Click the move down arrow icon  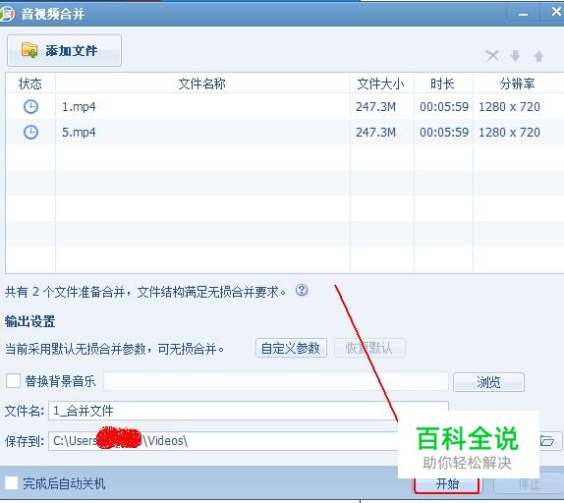516,56
